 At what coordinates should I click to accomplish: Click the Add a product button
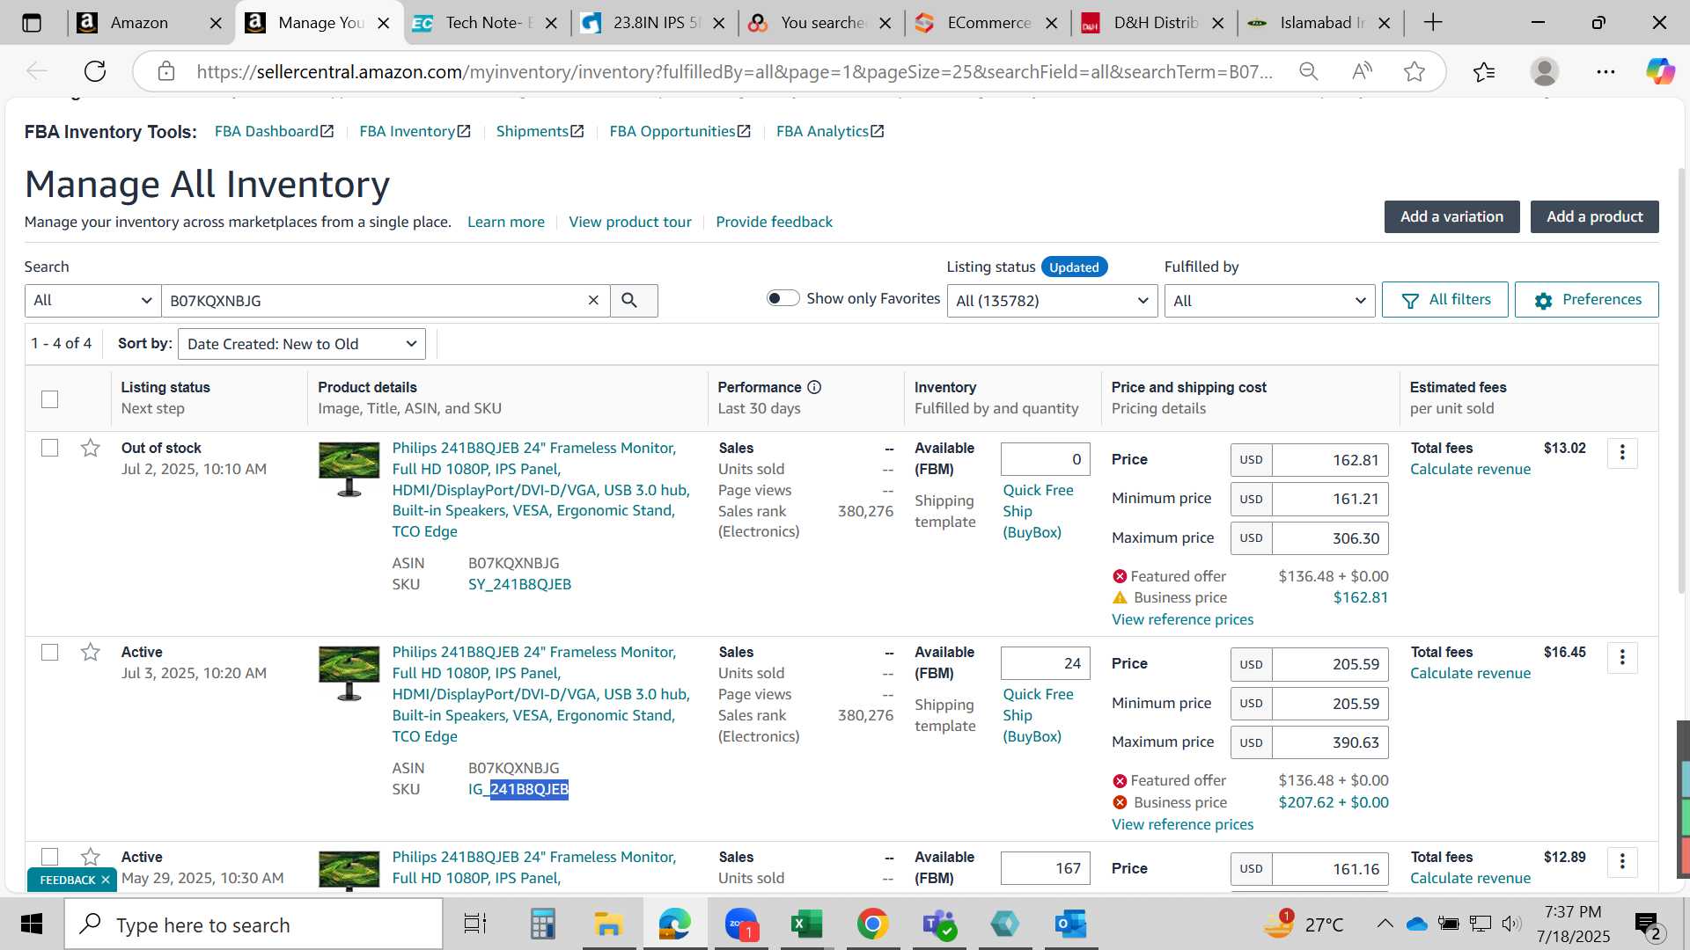(x=1594, y=217)
